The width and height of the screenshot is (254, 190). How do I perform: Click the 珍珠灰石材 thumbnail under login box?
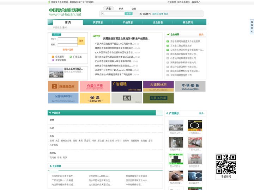pos(56,73)
